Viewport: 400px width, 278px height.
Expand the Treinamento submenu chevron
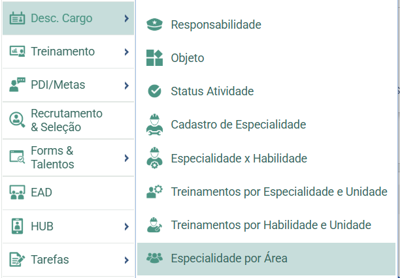pos(127,52)
